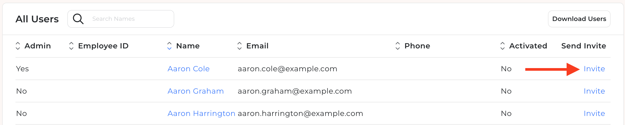This screenshot has height=125, width=625.
Task: Click the Email column header label
Action: [257, 46]
